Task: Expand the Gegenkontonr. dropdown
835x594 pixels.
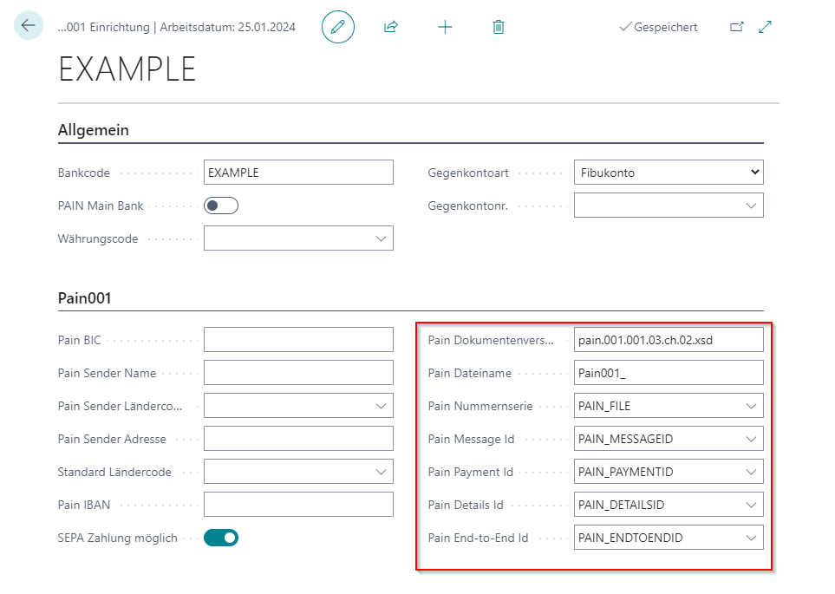Action: (750, 206)
